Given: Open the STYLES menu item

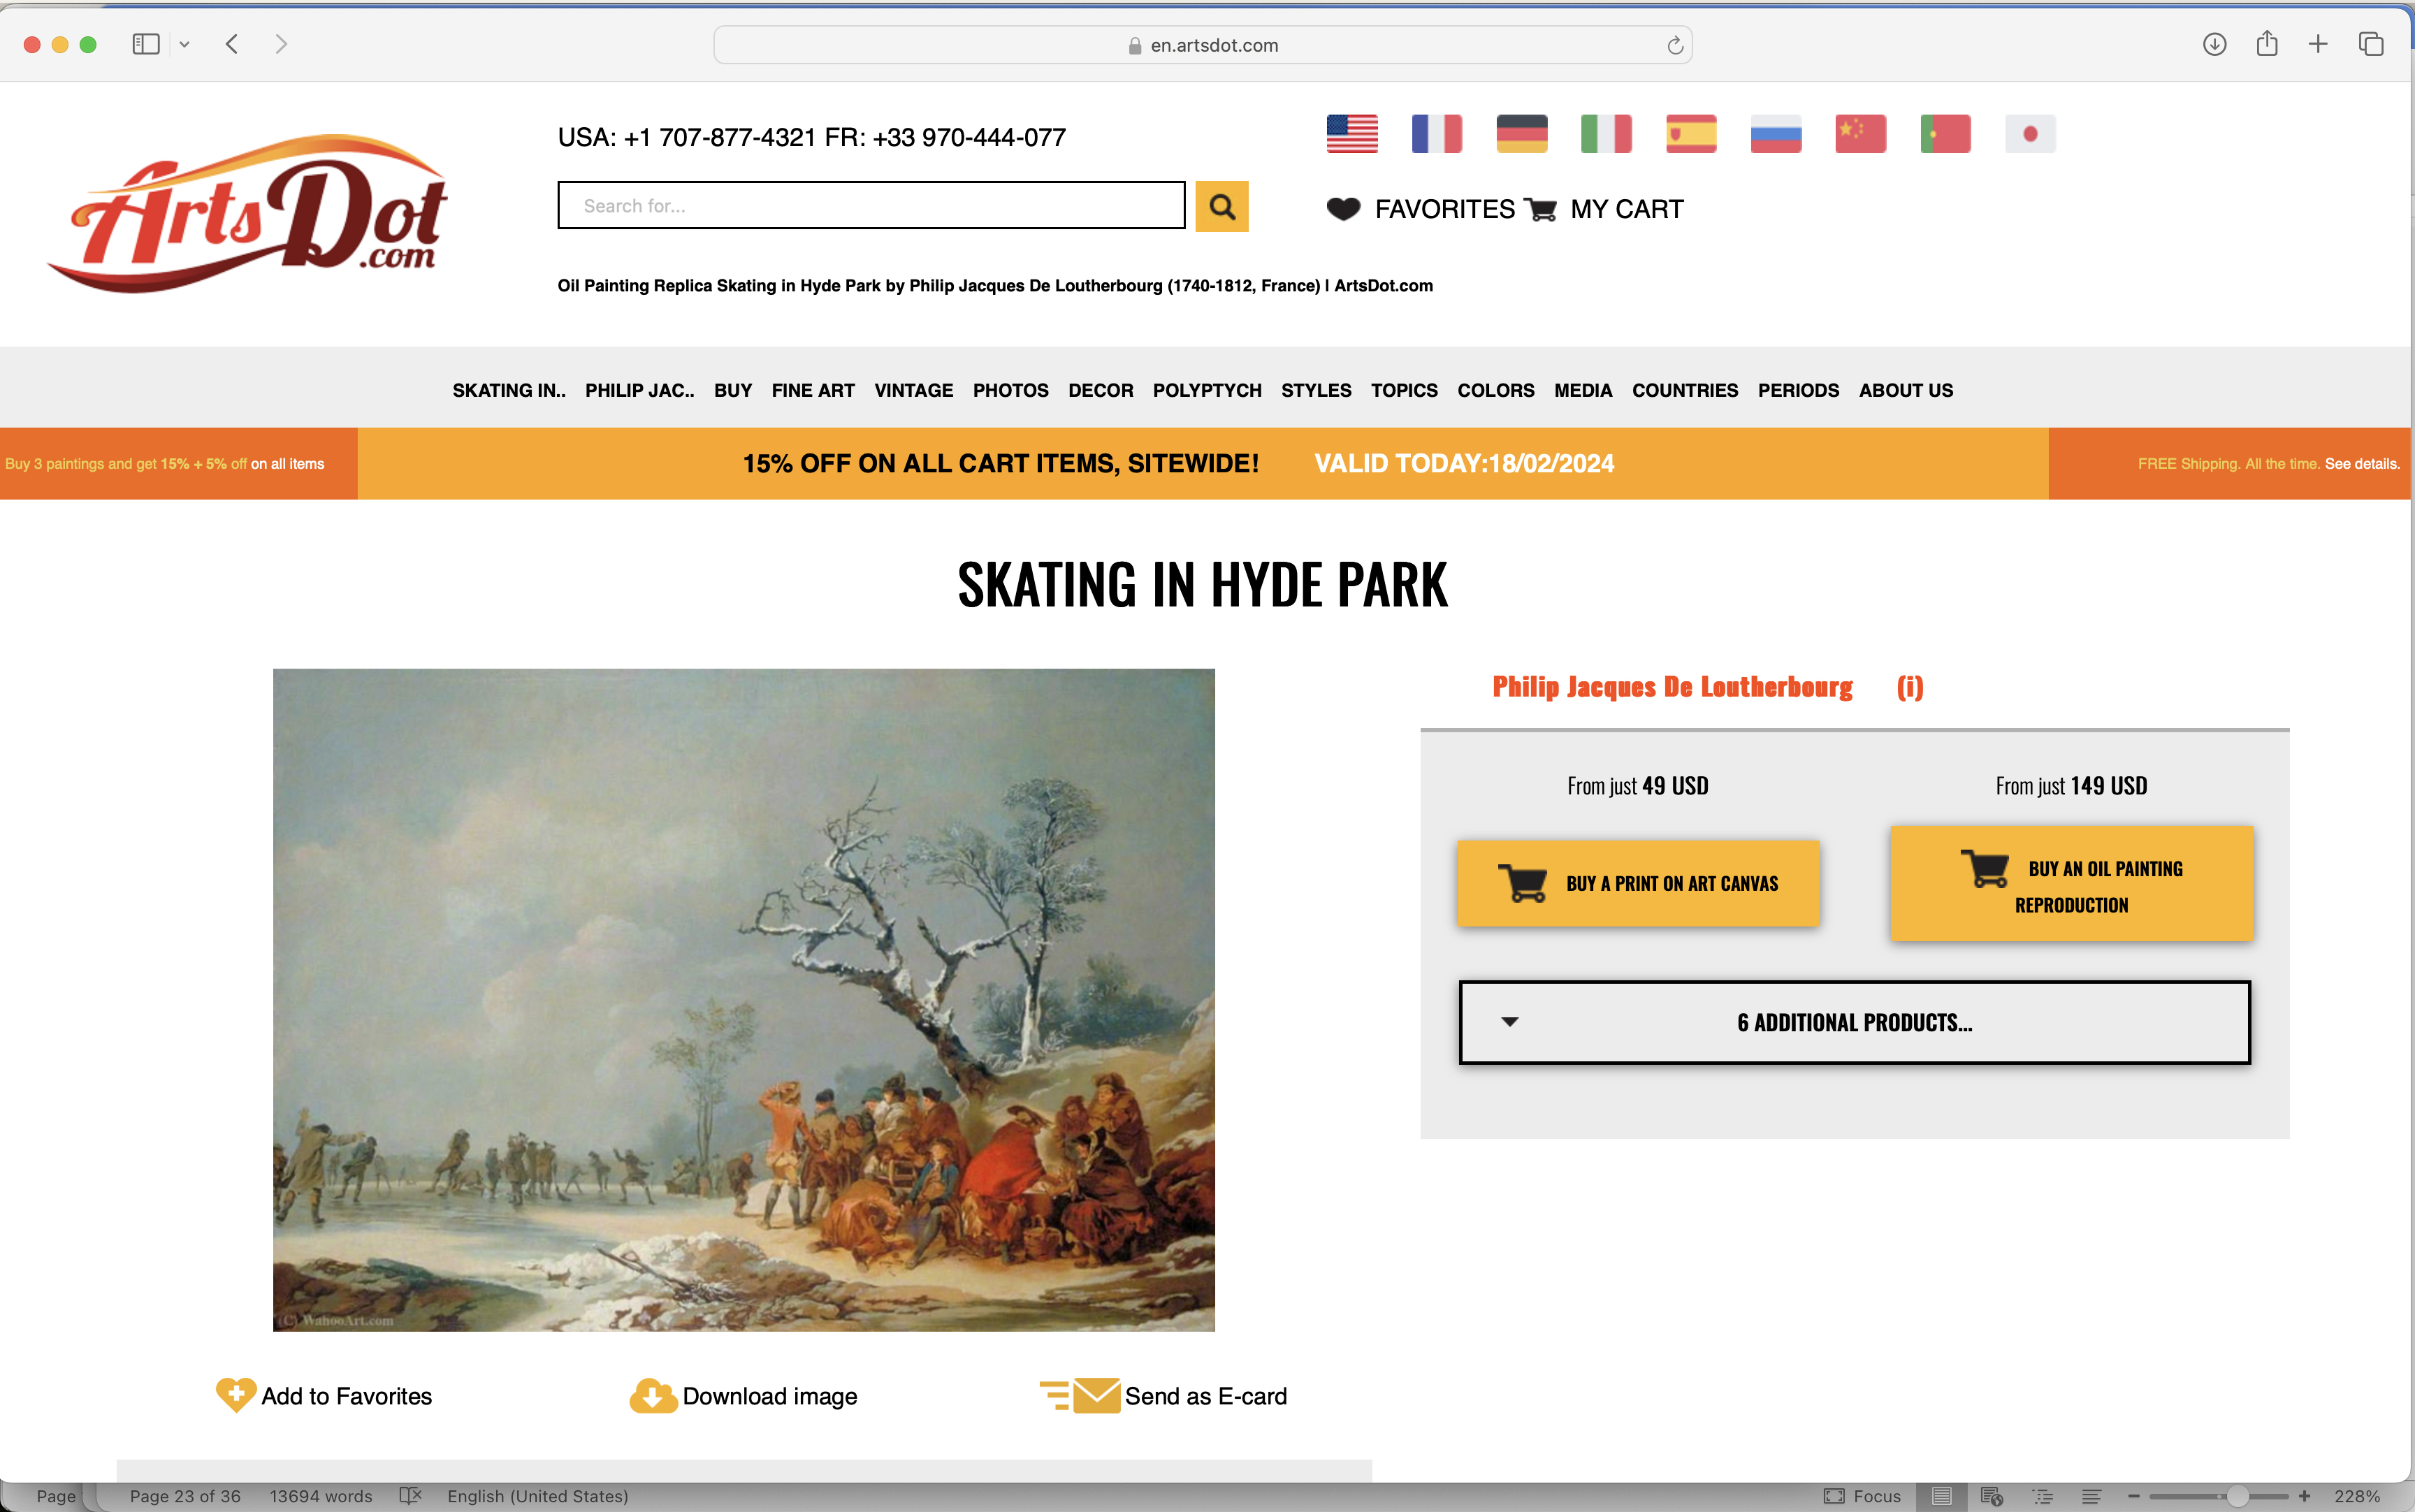Looking at the screenshot, I should 1316,390.
